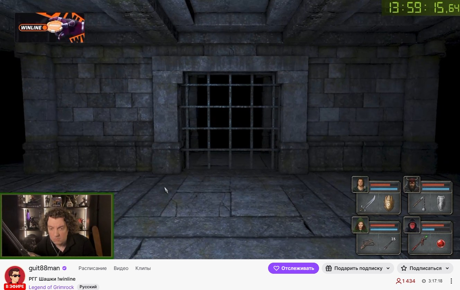Click the grey heater shield slot
Screen dimensions: 460x290
[x=441, y=203]
